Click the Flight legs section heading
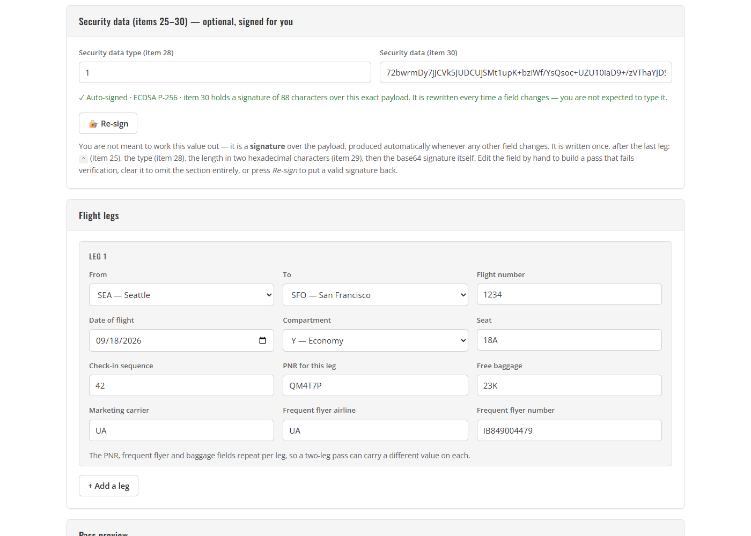 (x=99, y=215)
